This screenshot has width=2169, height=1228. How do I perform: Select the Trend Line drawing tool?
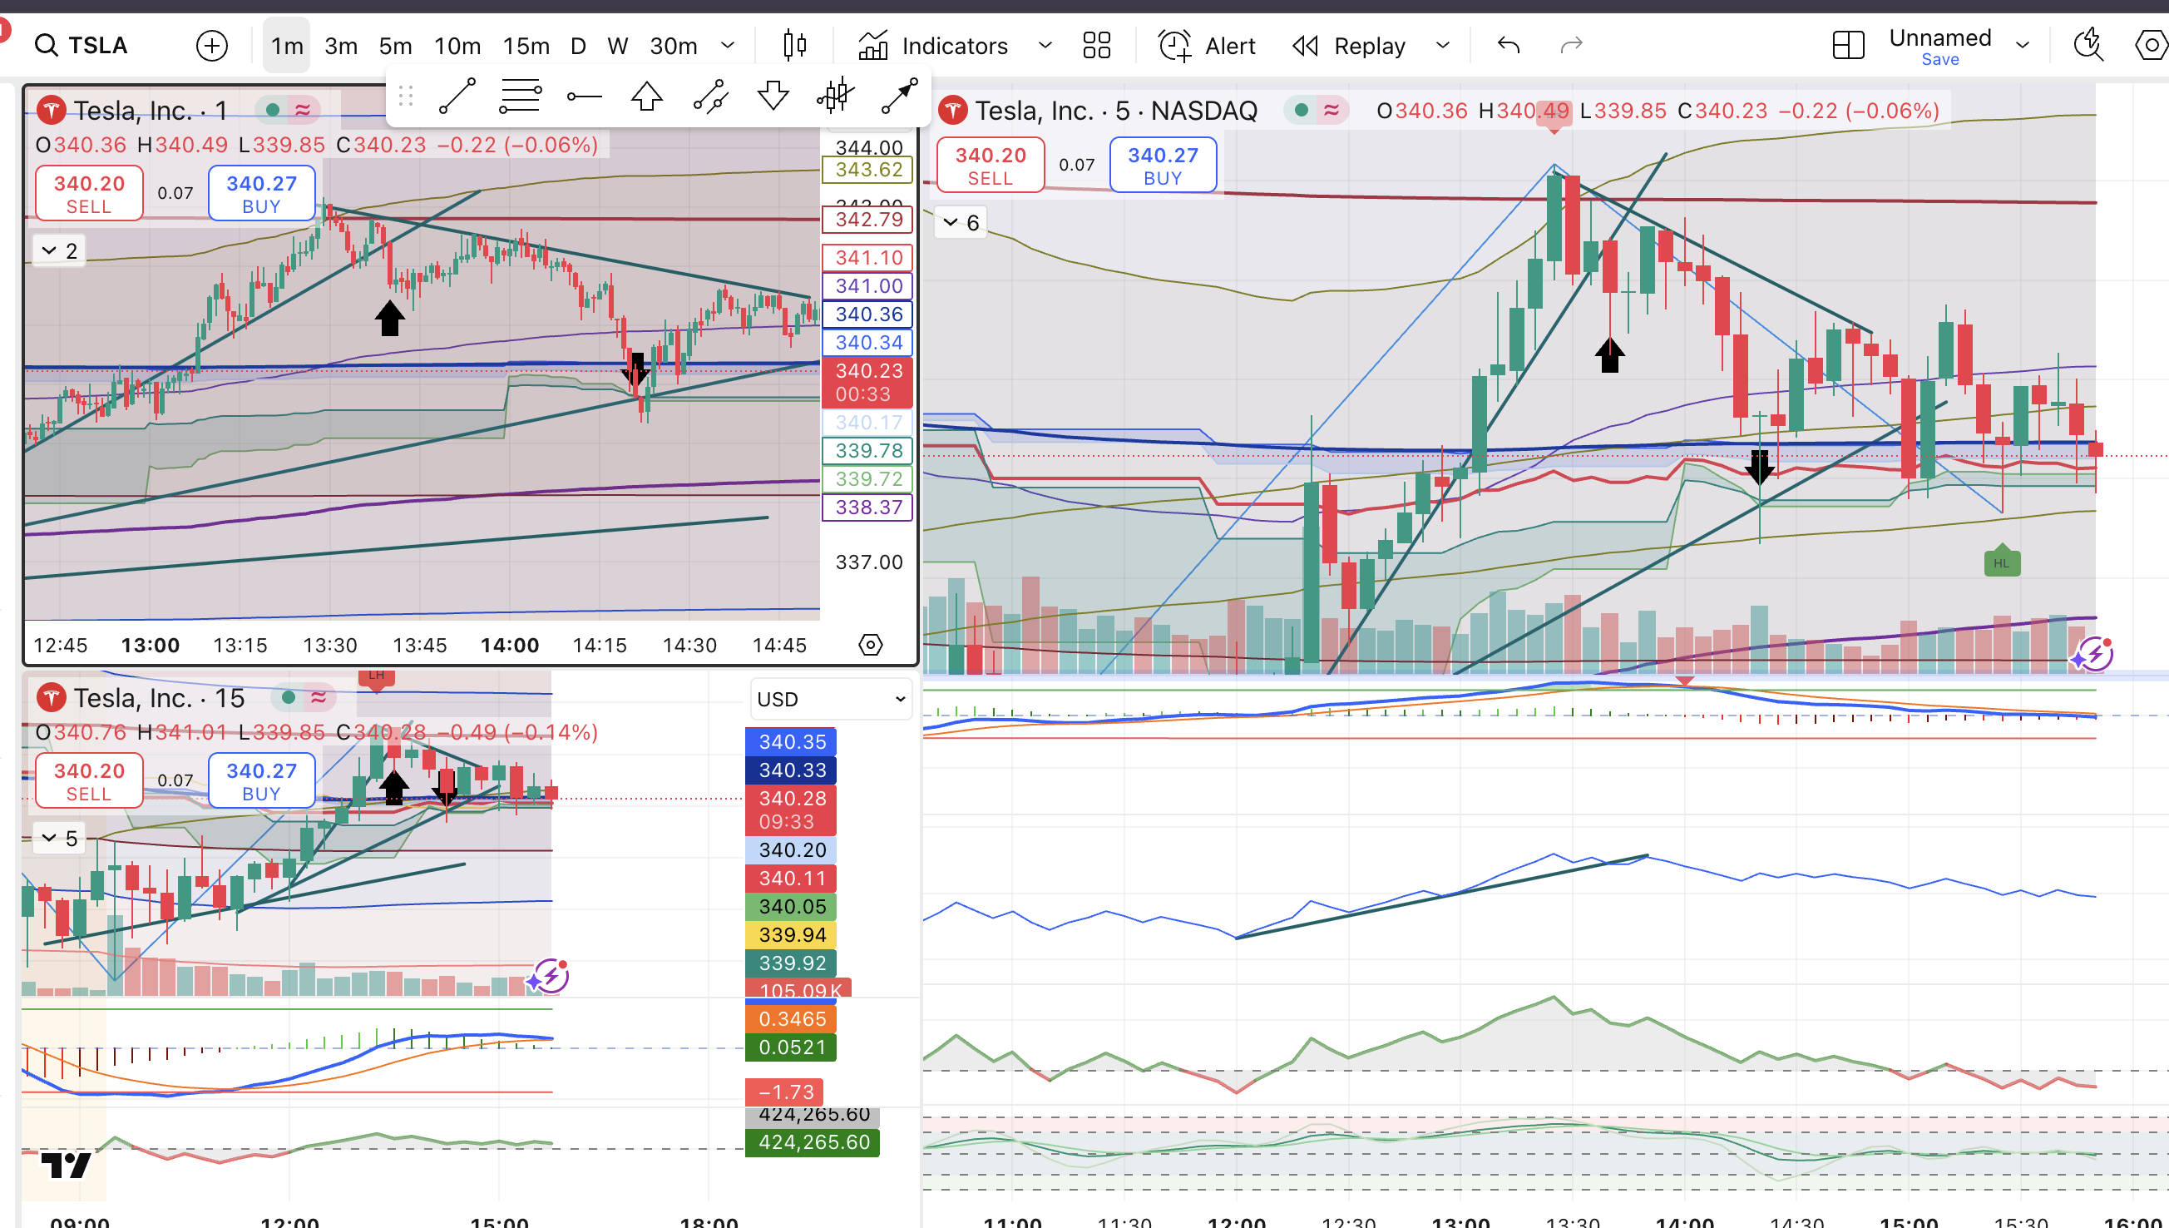[x=457, y=97]
